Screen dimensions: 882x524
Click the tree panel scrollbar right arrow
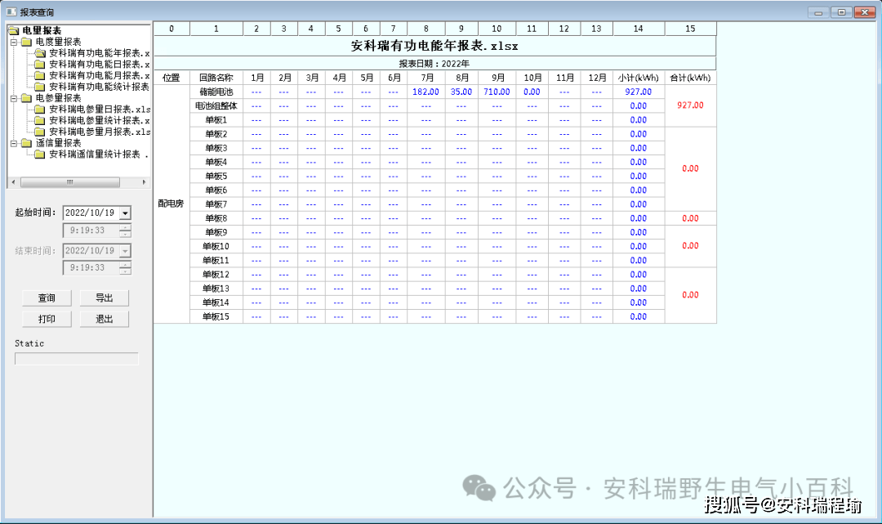144,182
